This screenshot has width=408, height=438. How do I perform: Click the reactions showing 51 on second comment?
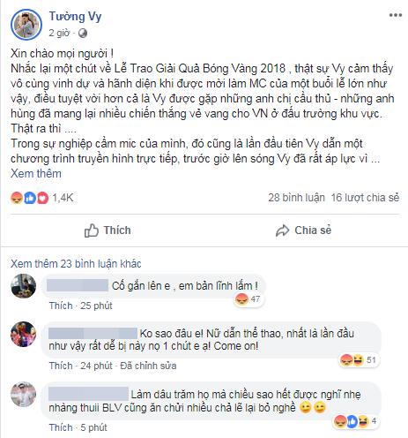359,359
